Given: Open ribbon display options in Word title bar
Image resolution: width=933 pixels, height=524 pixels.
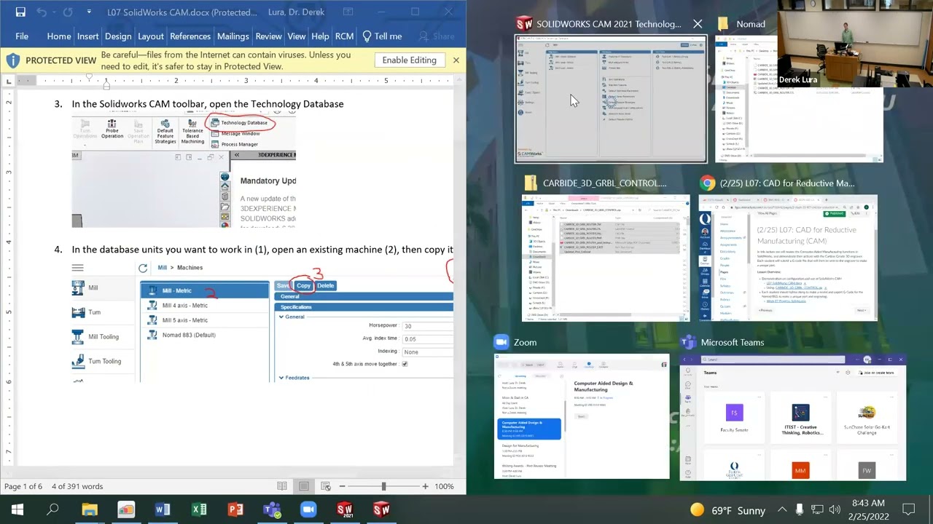Looking at the screenshot, I should tap(348, 12).
